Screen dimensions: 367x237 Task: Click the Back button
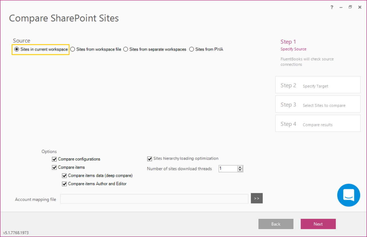point(276,224)
